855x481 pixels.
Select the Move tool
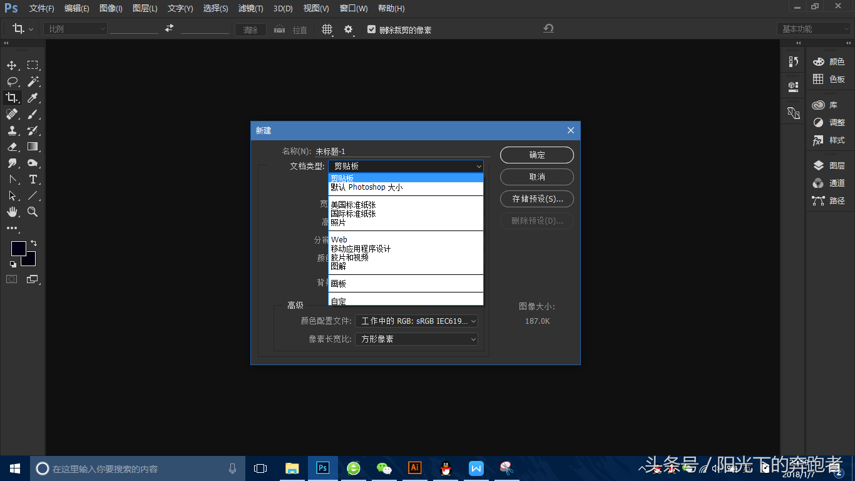[12, 65]
